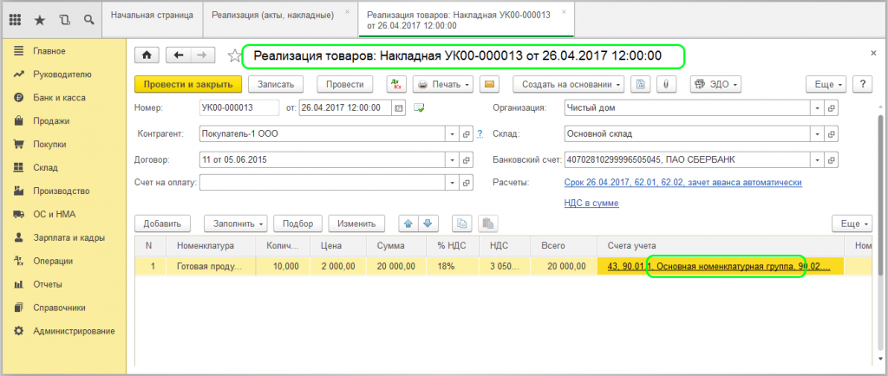Open the Банк и касса section
Viewport: 888px width, 376px height.
[x=60, y=97]
